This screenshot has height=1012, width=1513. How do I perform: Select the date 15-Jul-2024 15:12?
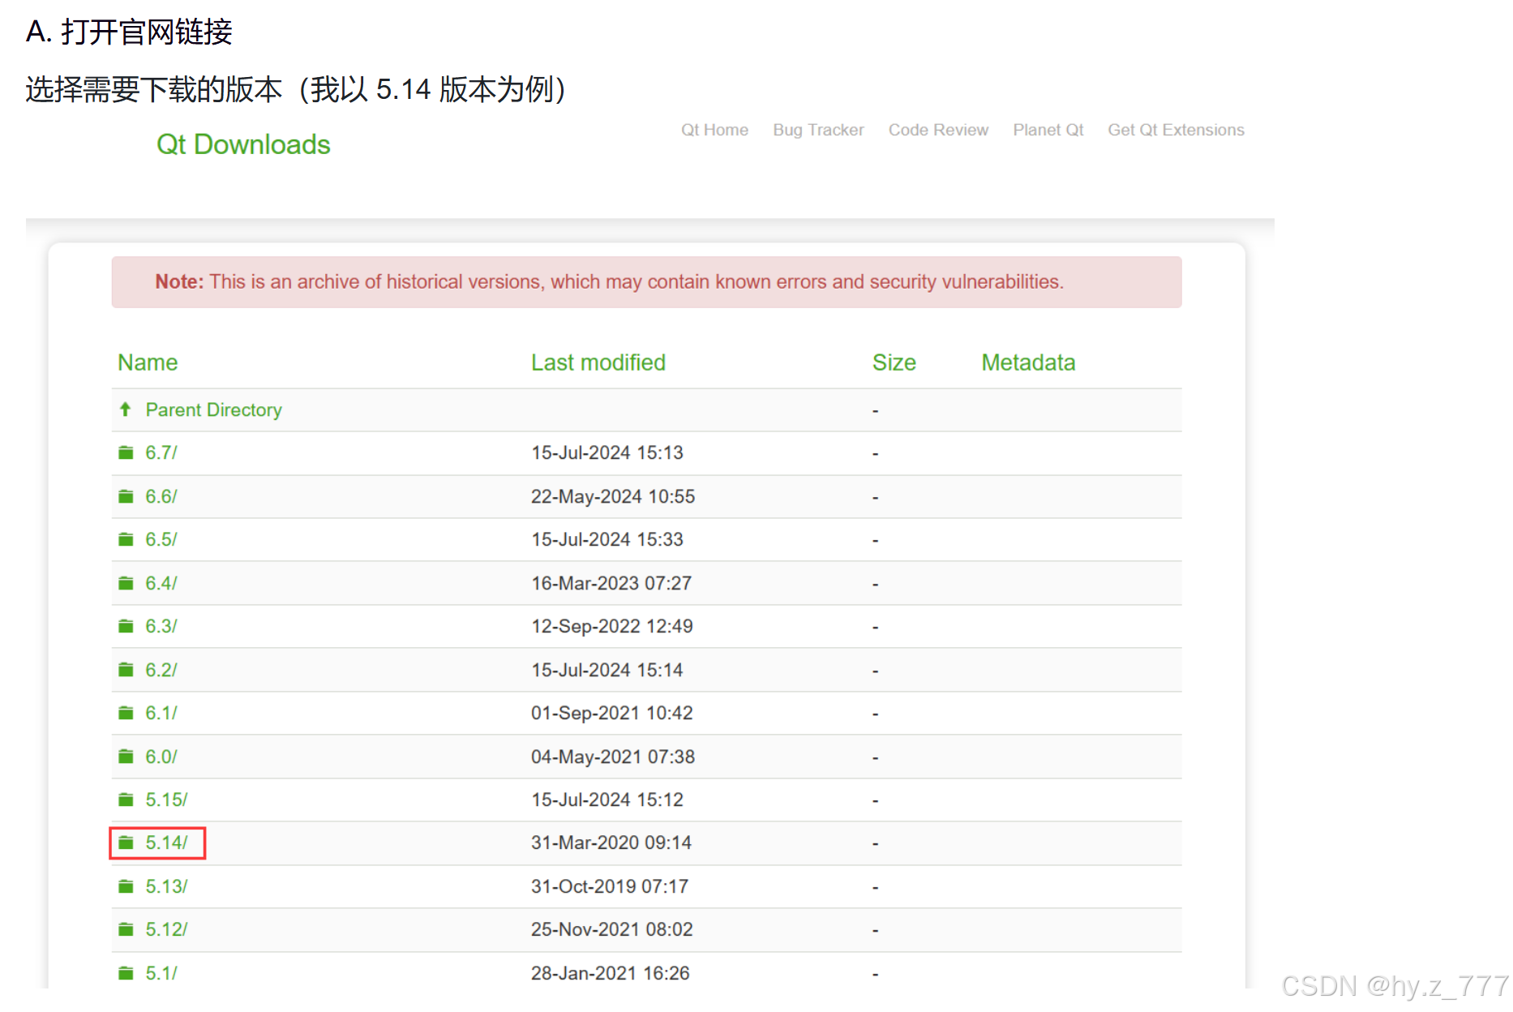pyautogui.click(x=607, y=800)
